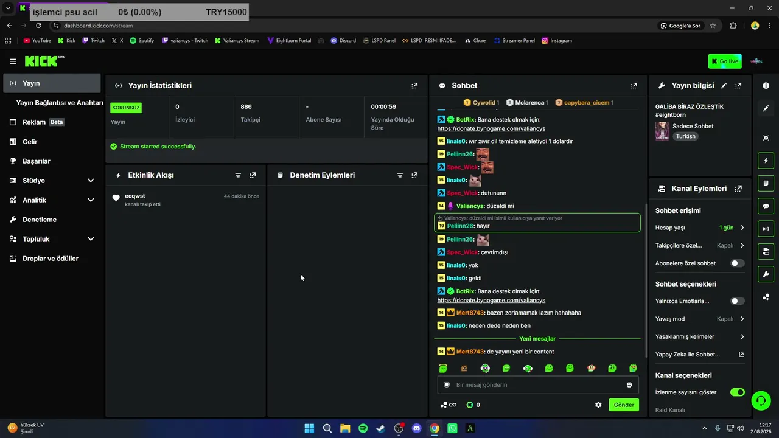Open the Etkinlik Akışı filter options
The height and width of the screenshot is (438, 779).
click(x=238, y=175)
